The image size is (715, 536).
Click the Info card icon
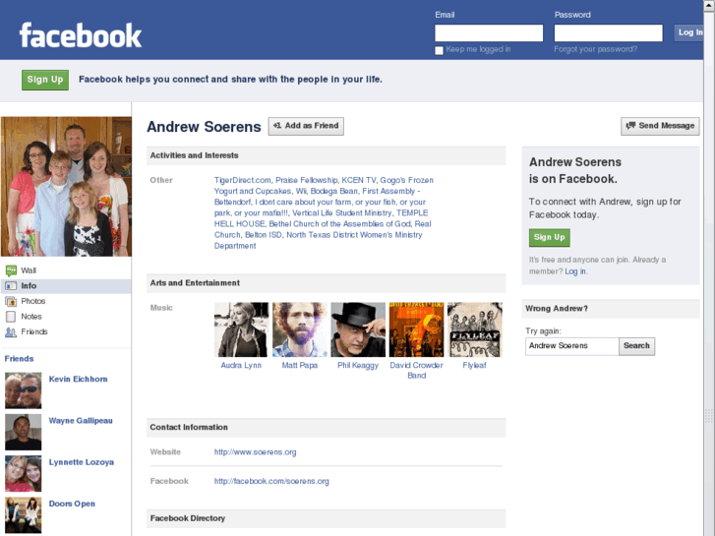click(x=11, y=286)
